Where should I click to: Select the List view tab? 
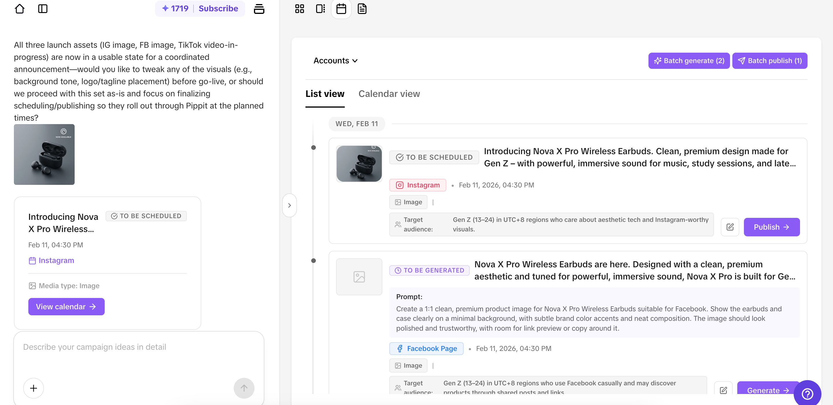(325, 94)
